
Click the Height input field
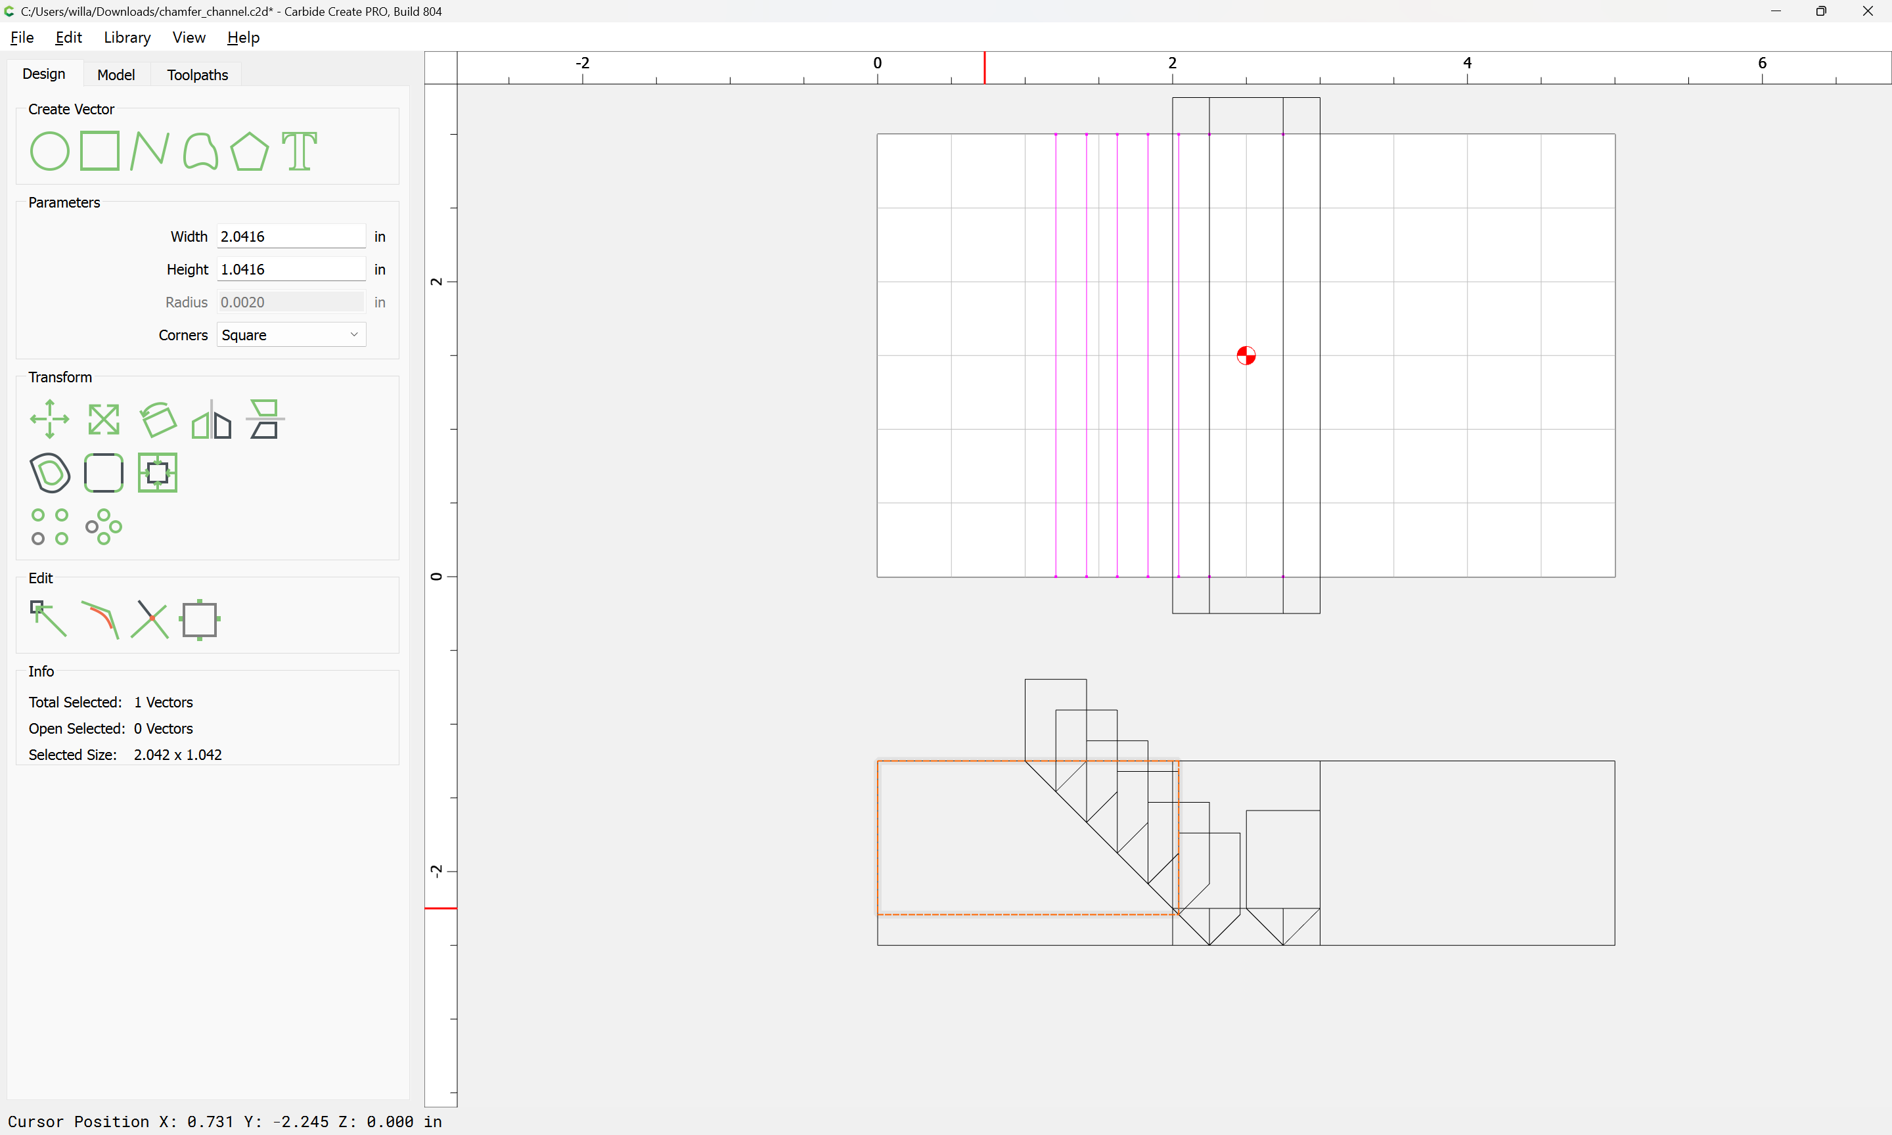(290, 269)
